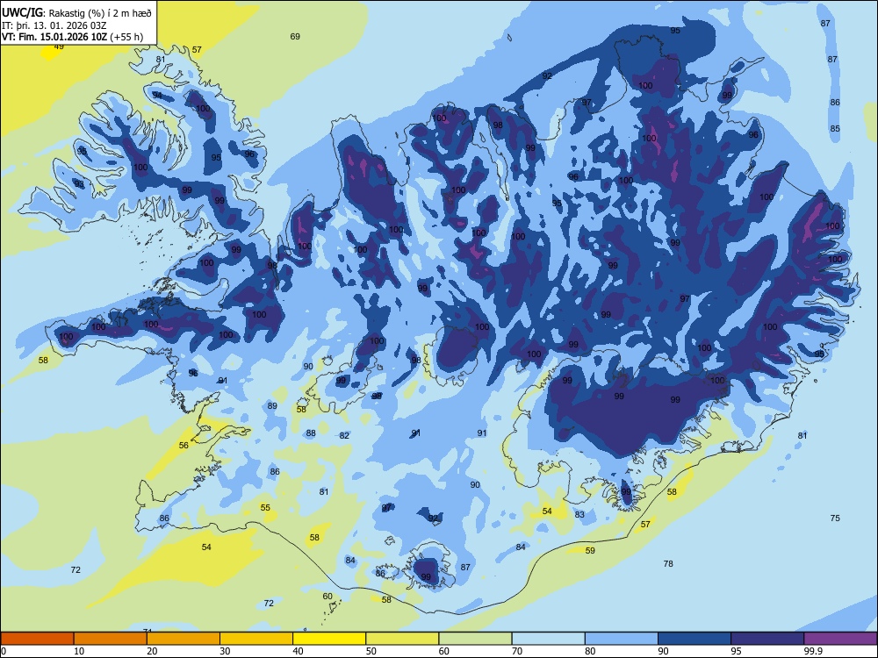Click the legend label '50'
The image size is (878, 658).
point(371,651)
